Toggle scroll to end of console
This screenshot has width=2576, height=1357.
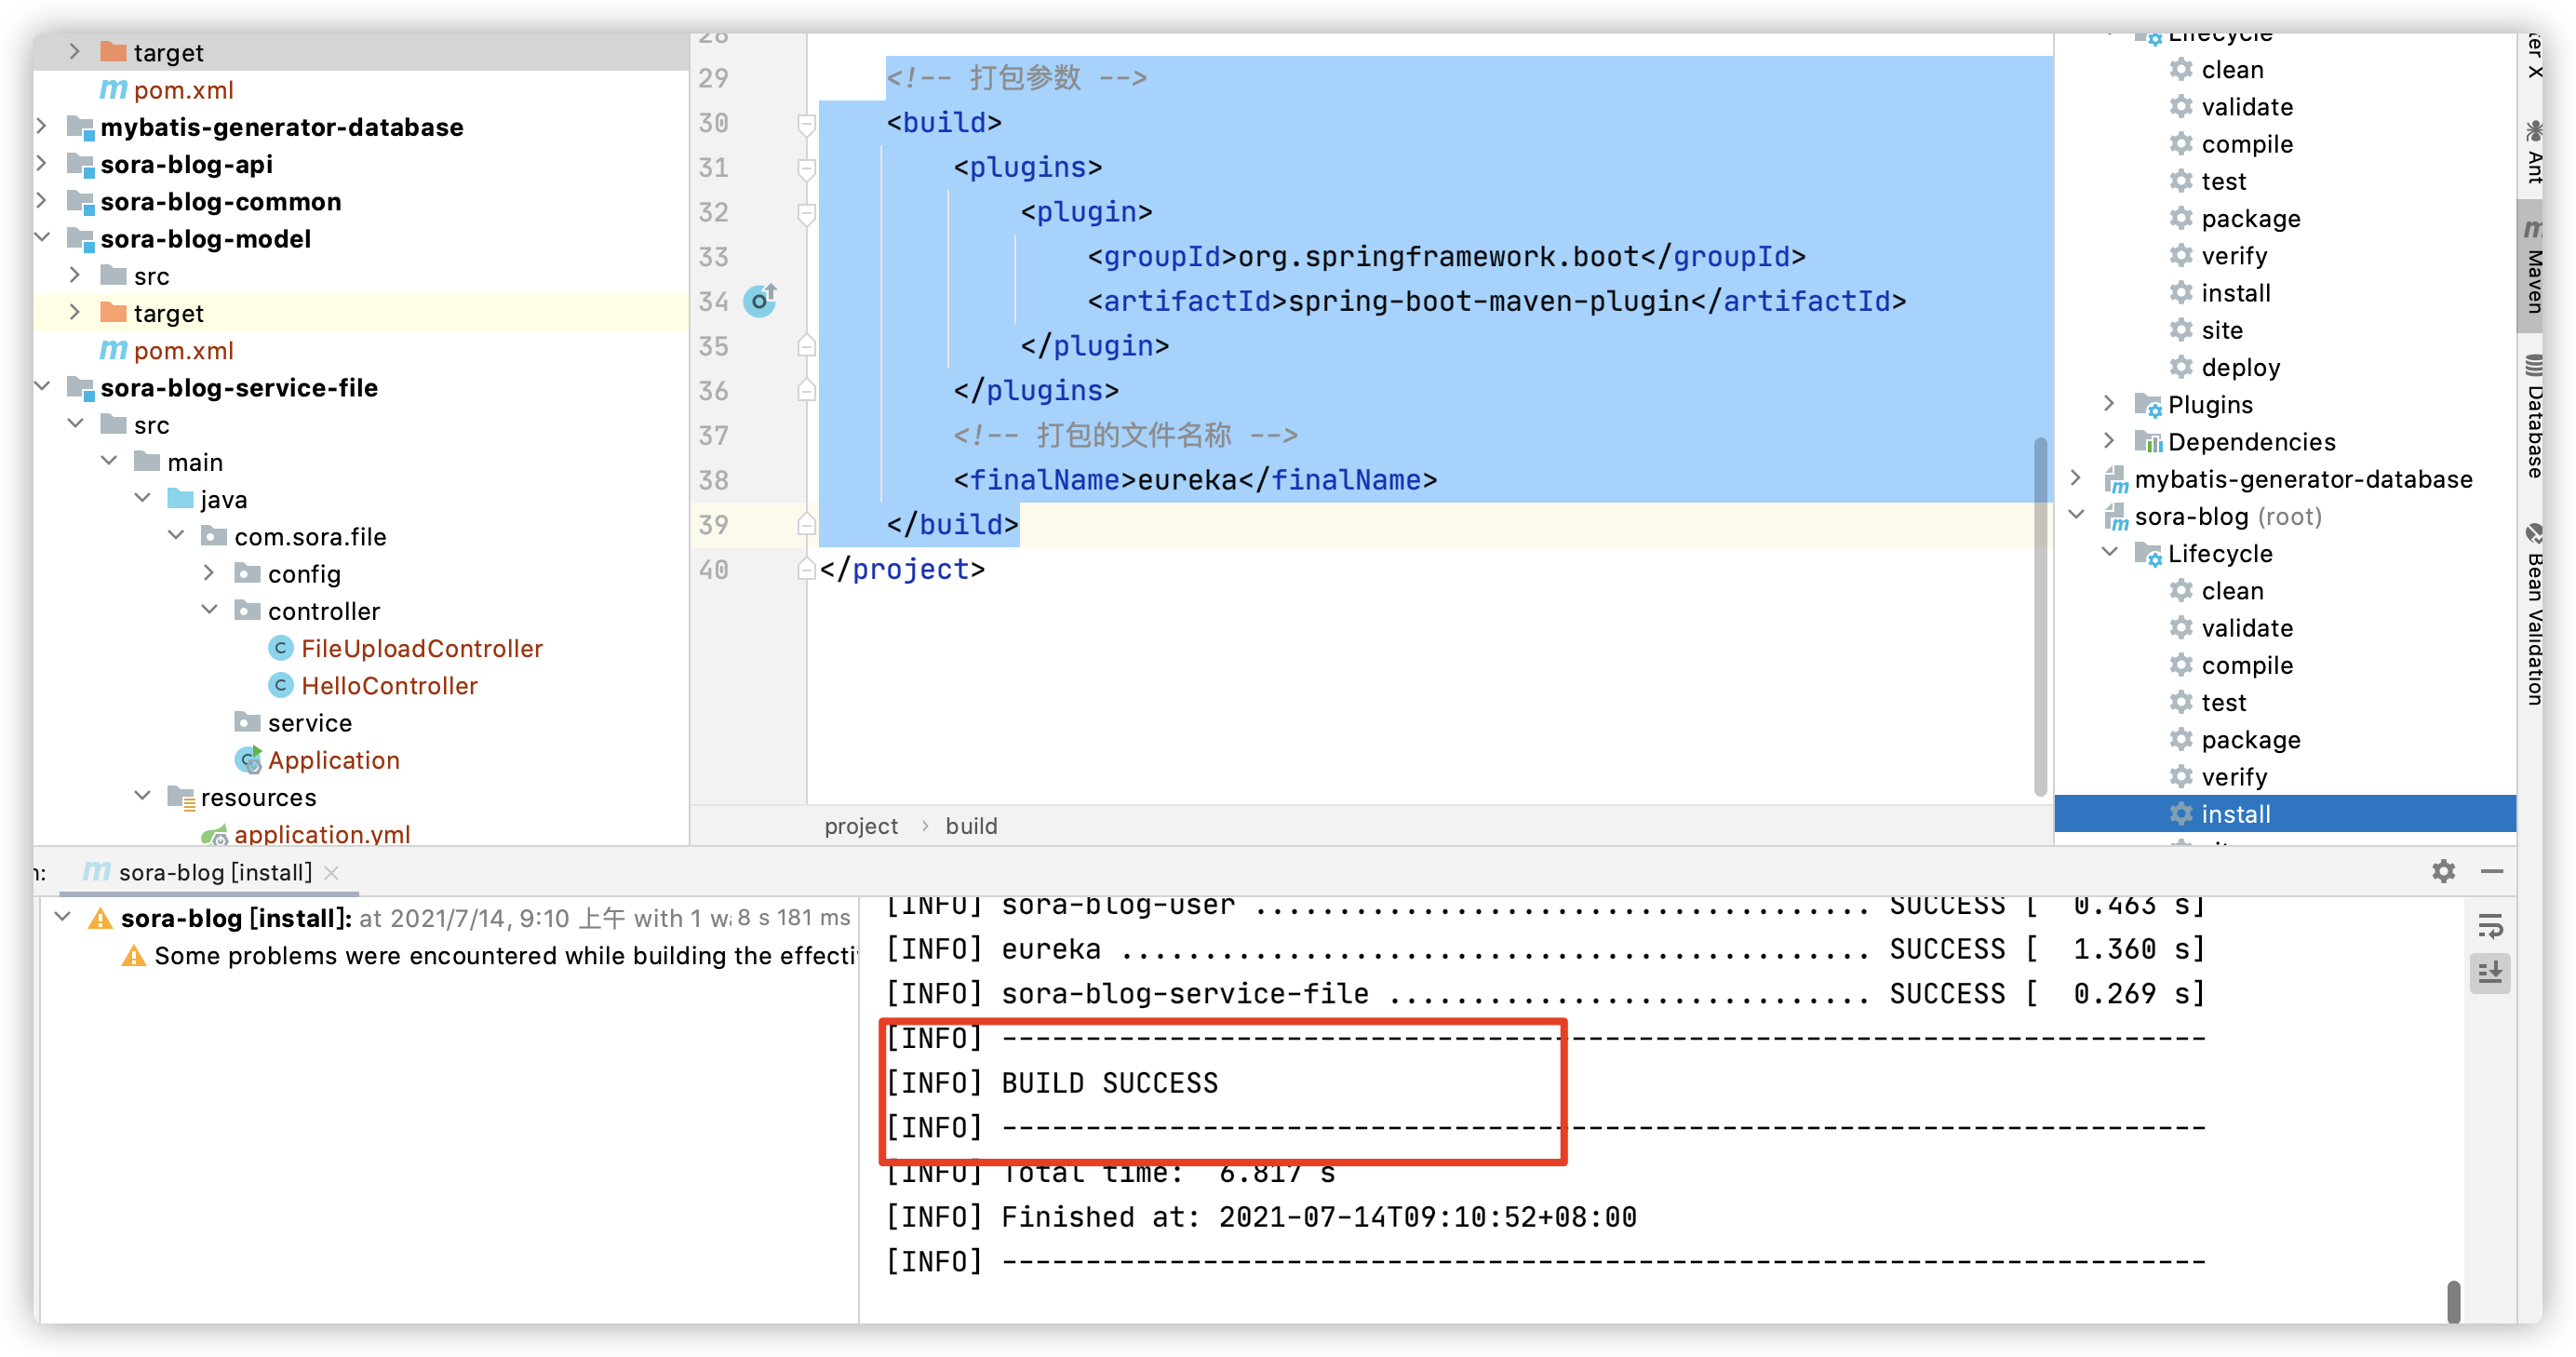[x=2490, y=971]
